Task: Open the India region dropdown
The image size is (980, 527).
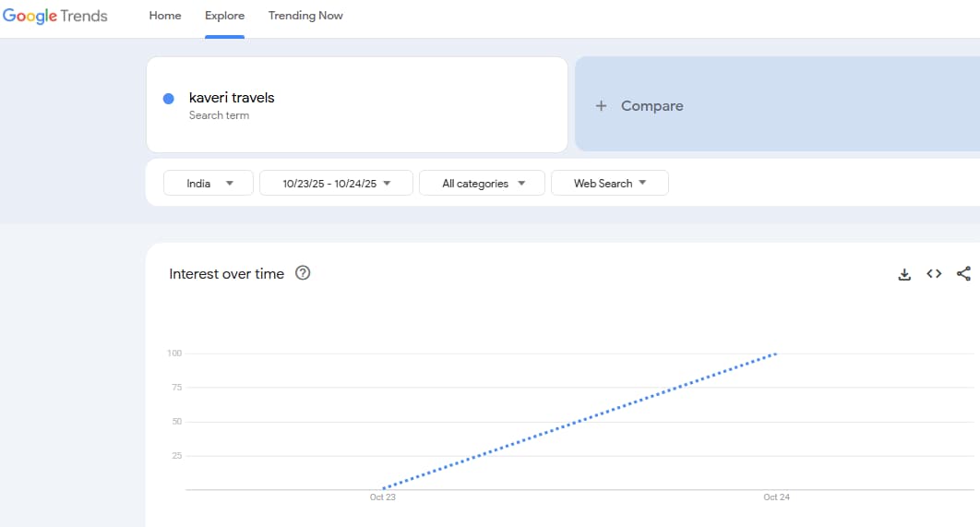Action: [x=209, y=183]
